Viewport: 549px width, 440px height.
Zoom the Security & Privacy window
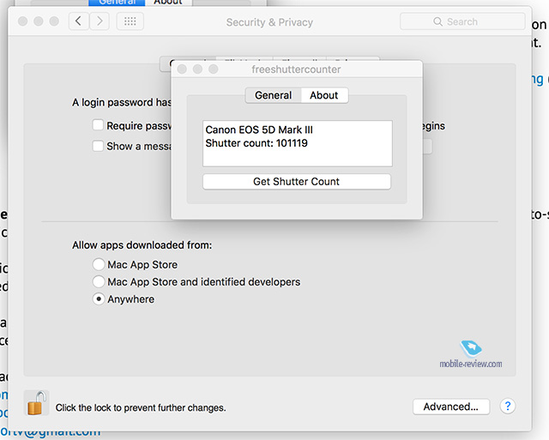coord(54,21)
